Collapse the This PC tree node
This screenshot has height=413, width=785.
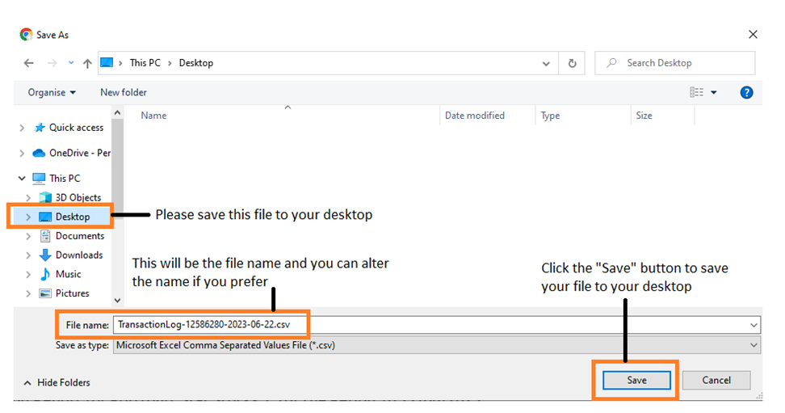click(22, 179)
